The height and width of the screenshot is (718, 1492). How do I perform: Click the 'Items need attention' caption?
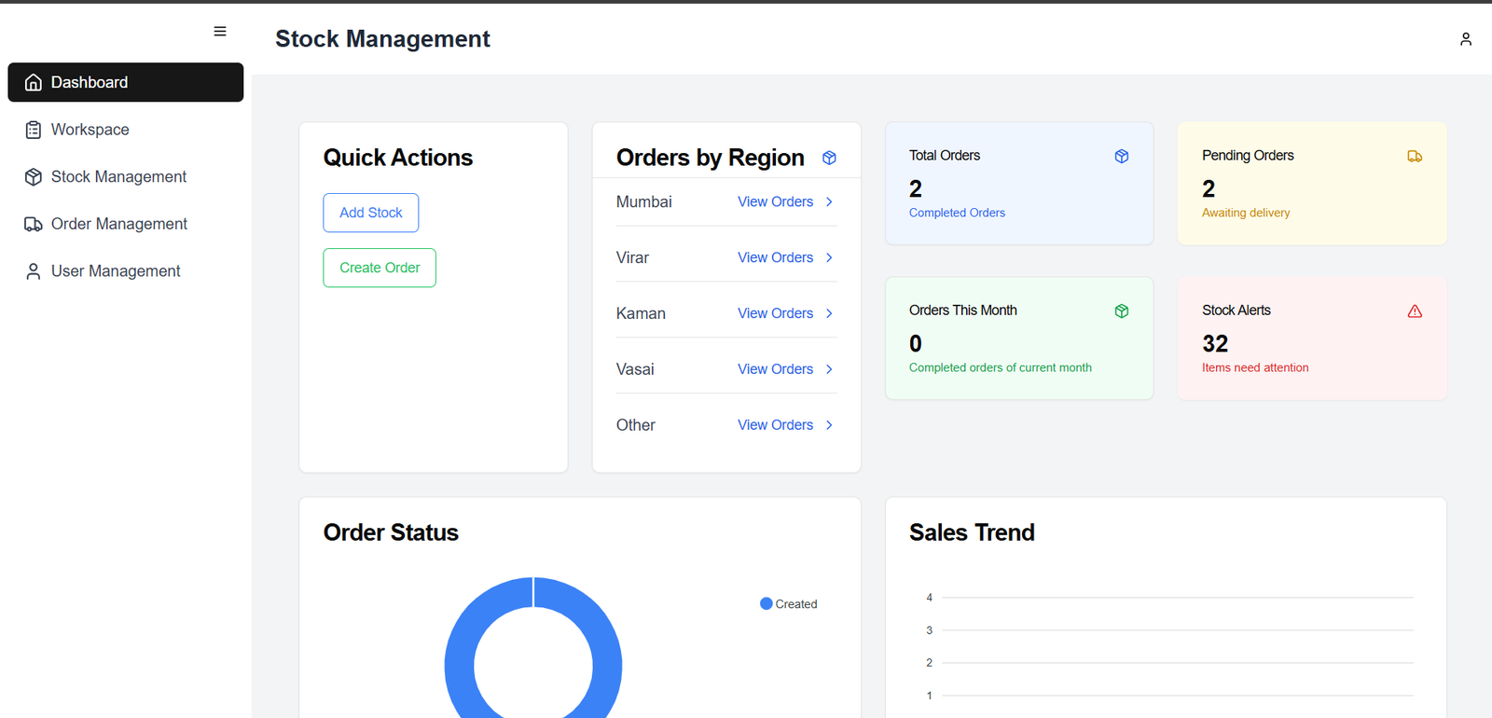pos(1255,367)
